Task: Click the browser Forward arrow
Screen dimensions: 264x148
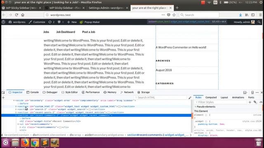Action: coord(10,15)
